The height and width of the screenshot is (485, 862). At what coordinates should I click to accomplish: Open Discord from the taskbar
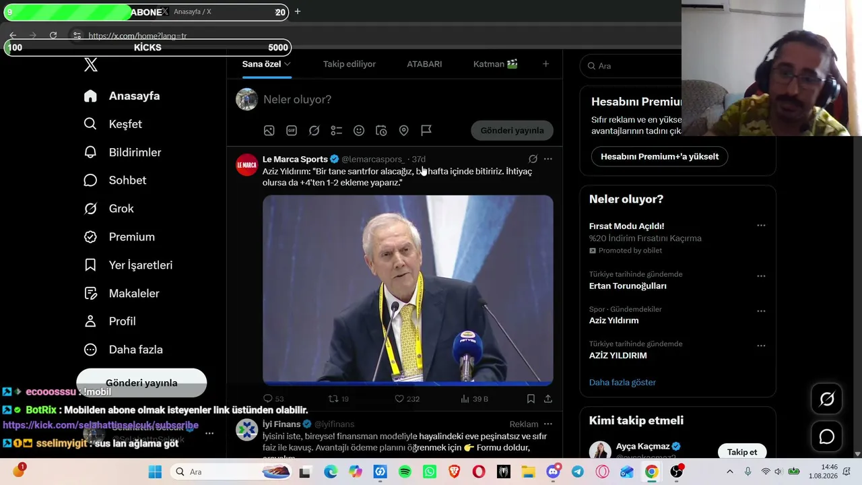(554, 472)
